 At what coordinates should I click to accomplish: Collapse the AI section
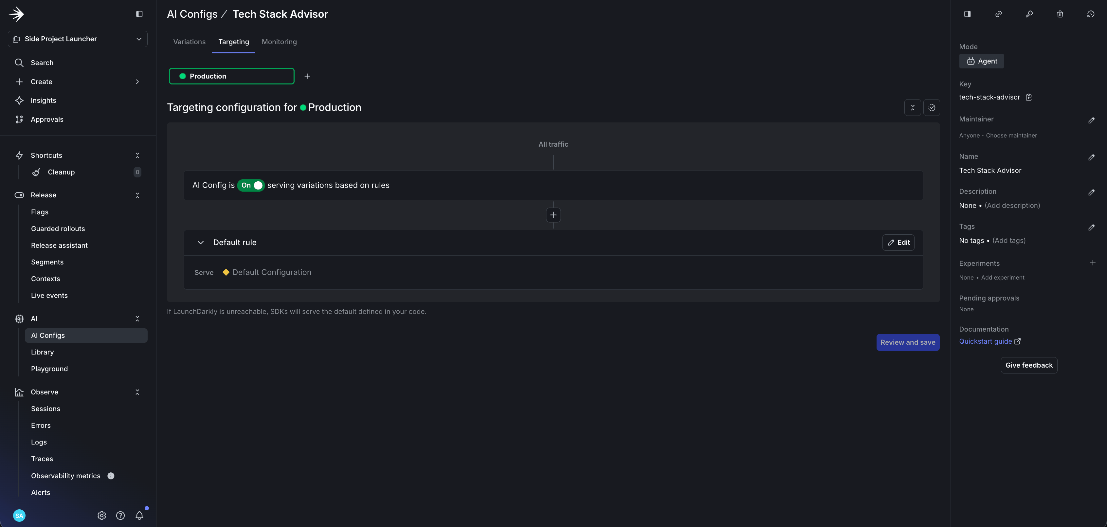click(x=137, y=318)
